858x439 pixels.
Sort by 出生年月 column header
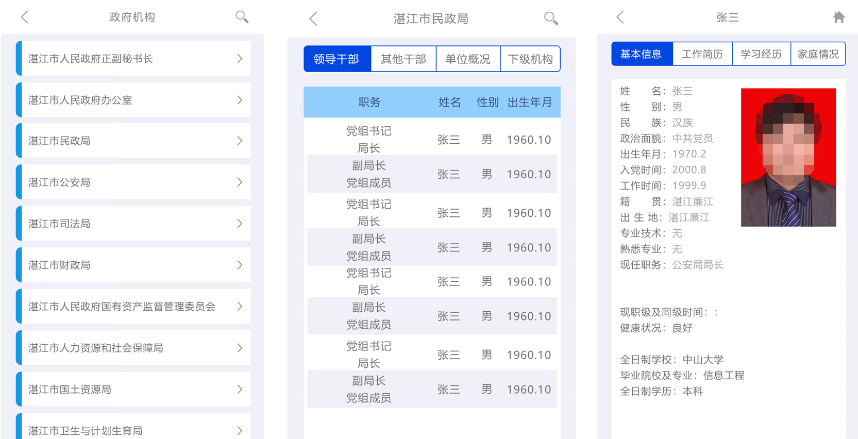[529, 102]
